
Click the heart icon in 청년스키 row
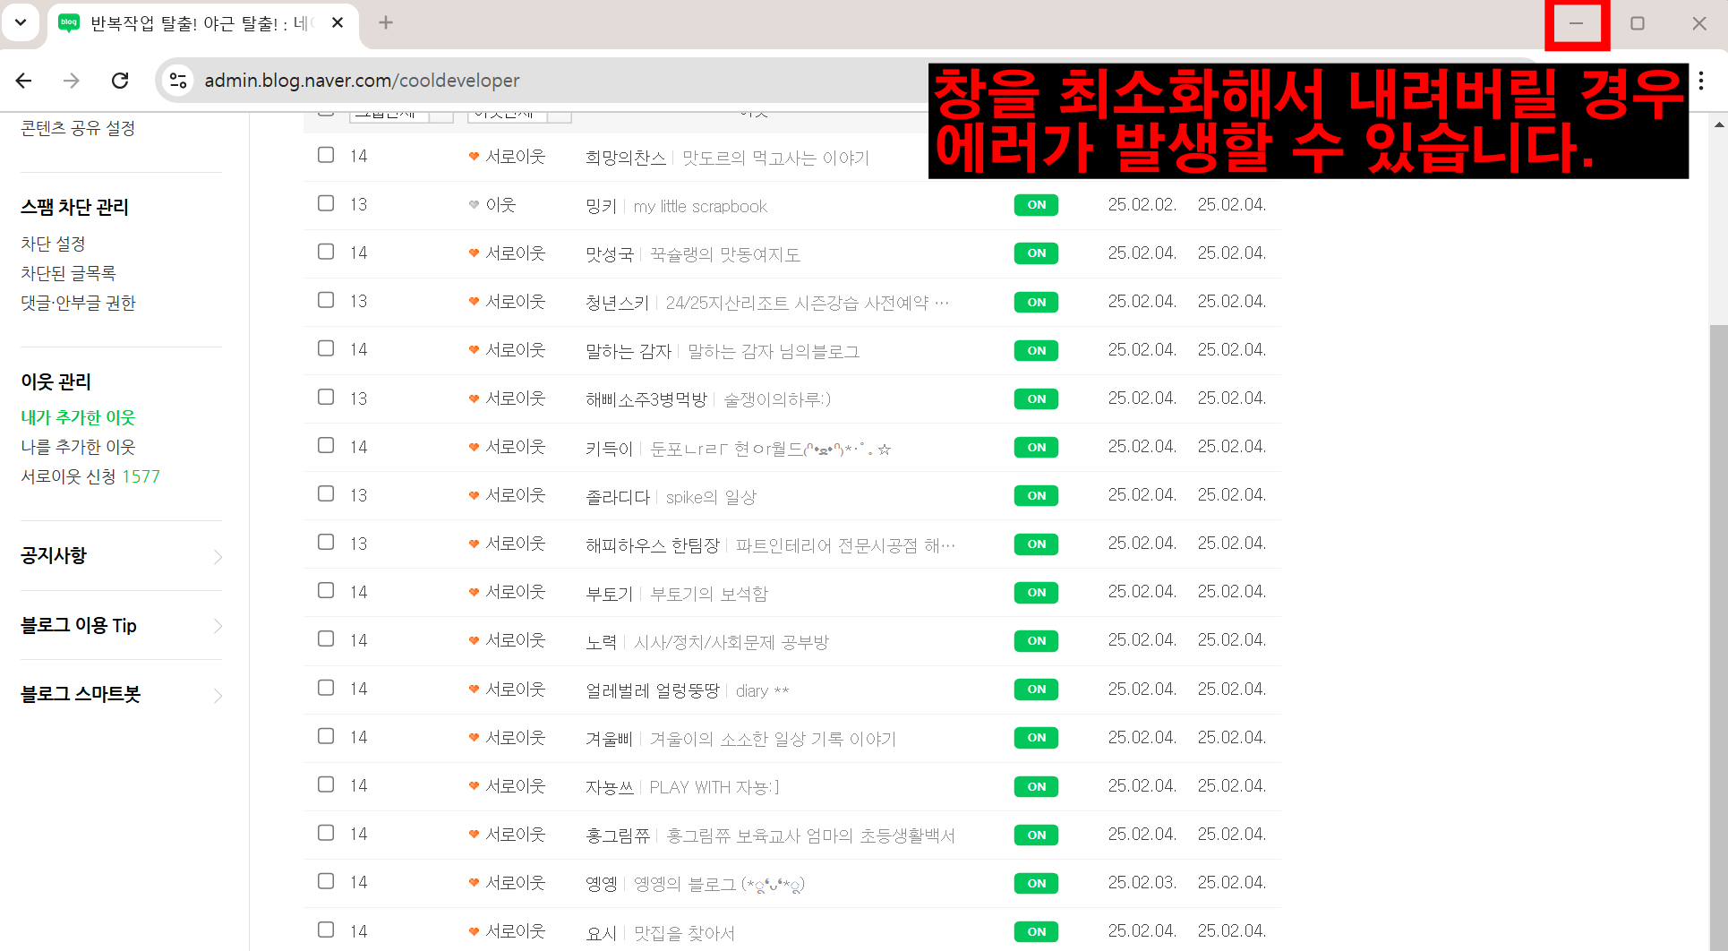point(474,302)
